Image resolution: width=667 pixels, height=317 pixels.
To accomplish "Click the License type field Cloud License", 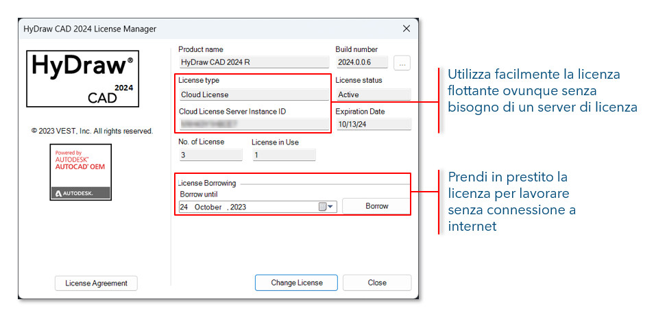I will coord(254,94).
